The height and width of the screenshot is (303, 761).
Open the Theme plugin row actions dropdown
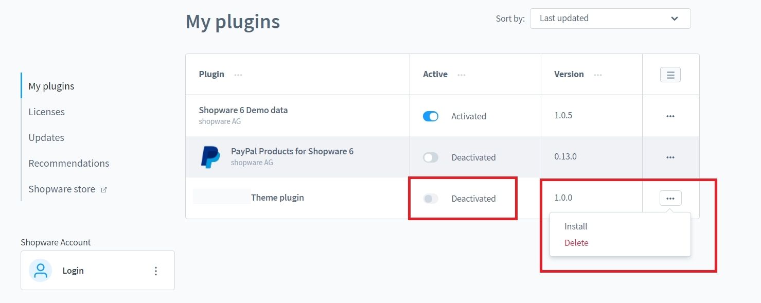(670, 198)
